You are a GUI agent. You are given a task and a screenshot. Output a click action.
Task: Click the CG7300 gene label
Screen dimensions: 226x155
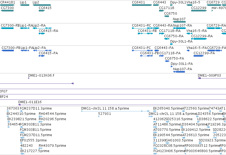(7, 8)
